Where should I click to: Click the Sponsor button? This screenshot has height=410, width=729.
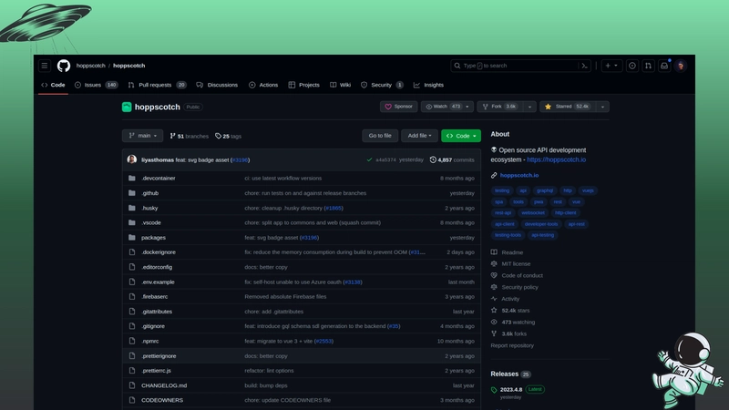[399, 107]
